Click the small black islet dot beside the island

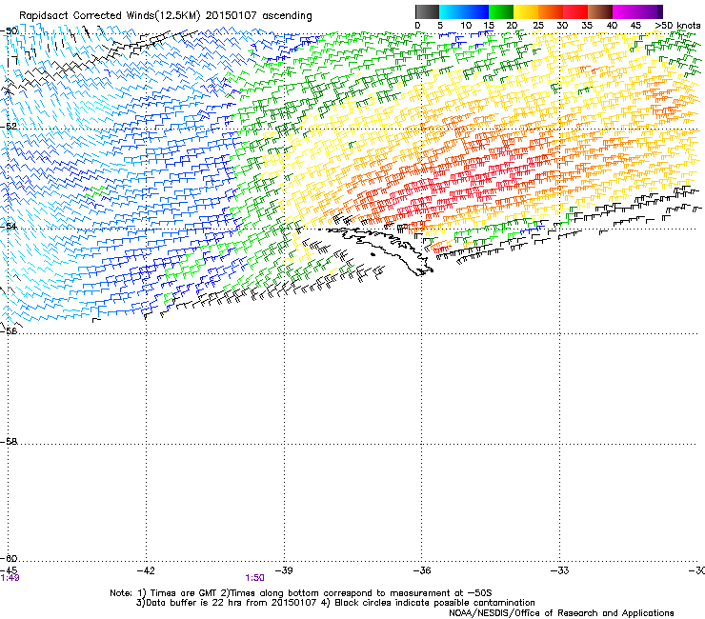(x=373, y=254)
